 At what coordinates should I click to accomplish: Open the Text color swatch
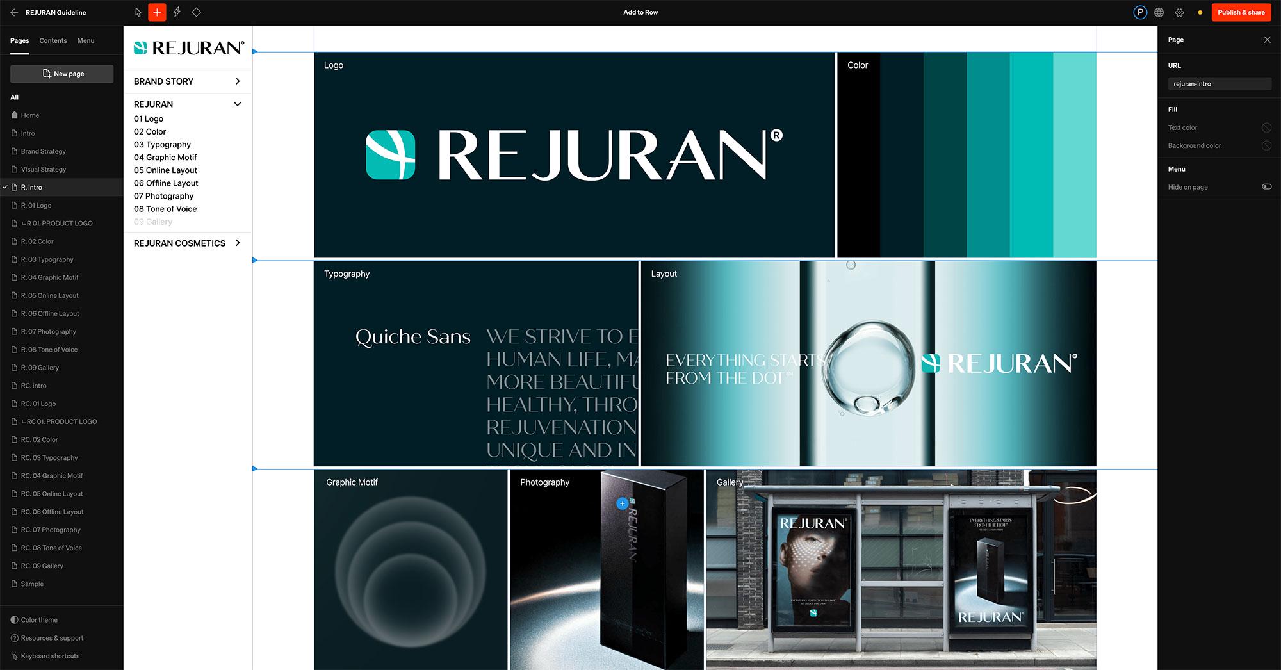[1266, 127]
